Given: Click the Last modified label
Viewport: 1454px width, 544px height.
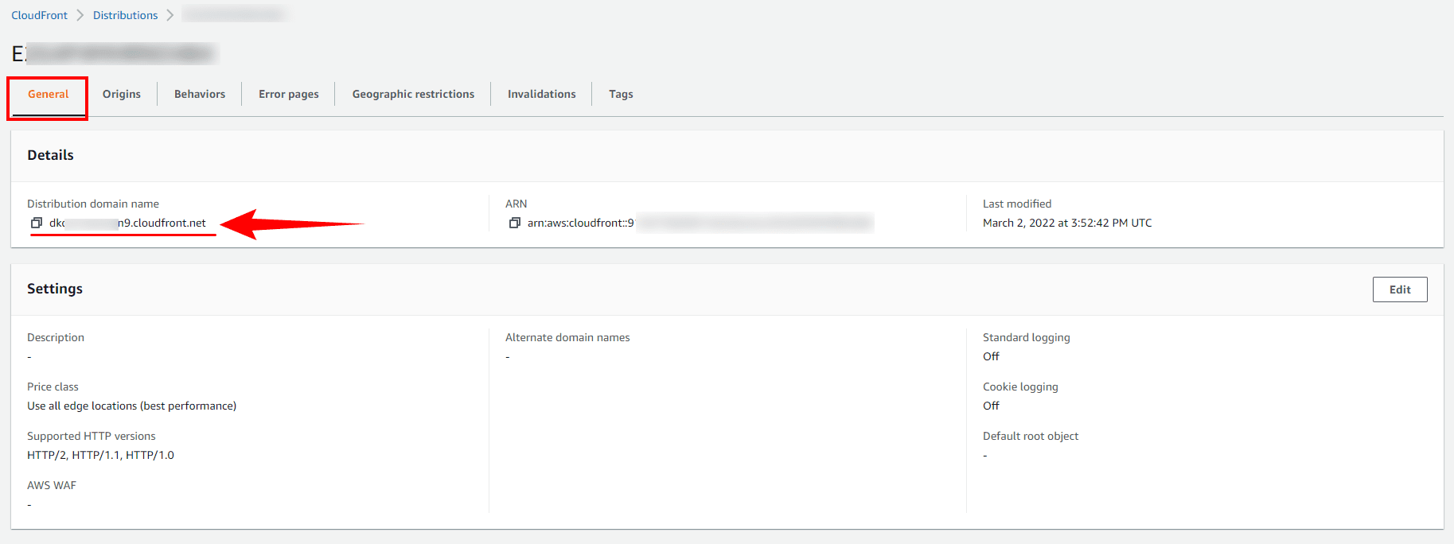Looking at the screenshot, I should pyautogui.click(x=1017, y=204).
